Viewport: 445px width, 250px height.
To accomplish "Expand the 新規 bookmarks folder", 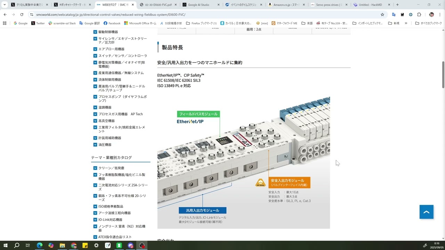I will pos(394,23).
